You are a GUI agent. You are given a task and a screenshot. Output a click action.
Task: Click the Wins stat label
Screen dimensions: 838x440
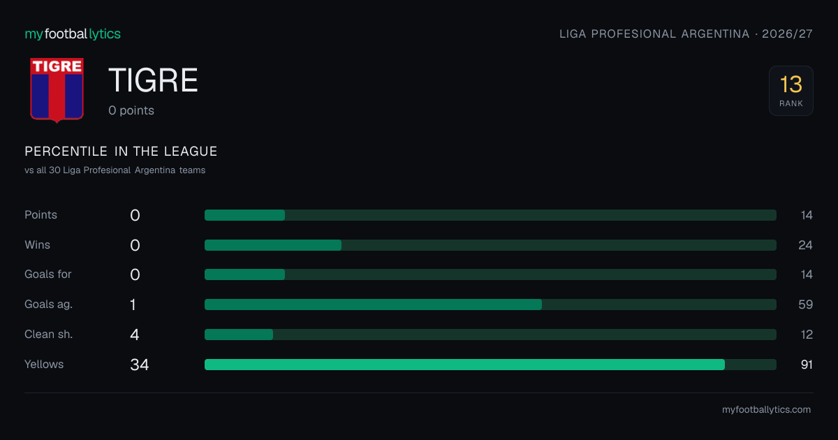[38, 245]
